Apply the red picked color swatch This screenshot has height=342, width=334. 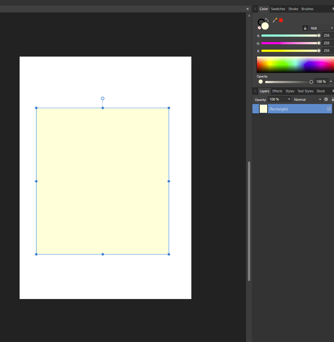point(281,20)
